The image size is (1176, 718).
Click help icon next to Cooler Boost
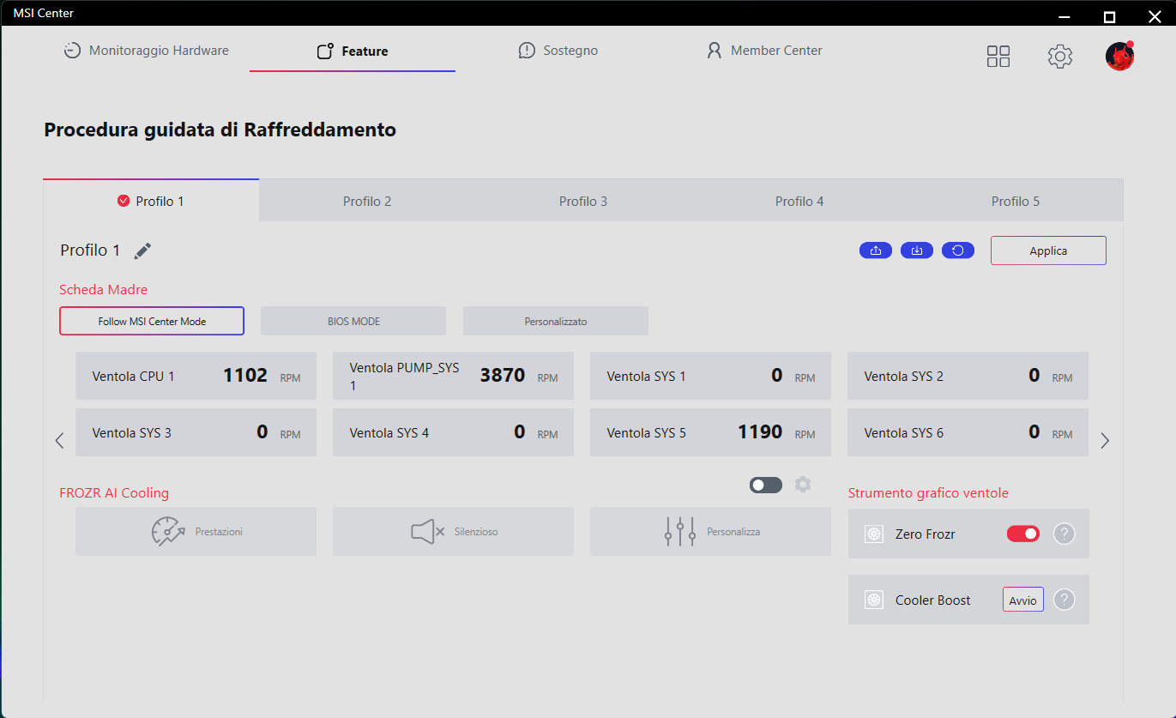coord(1064,600)
